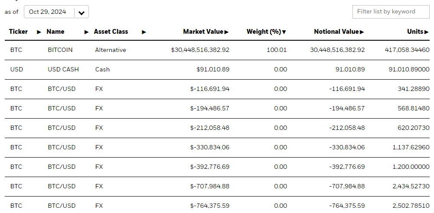The width and height of the screenshot is (434, 213).
Task: Click the USD CASH holding name
Action: pyautogui.click(x=63, y=69)
